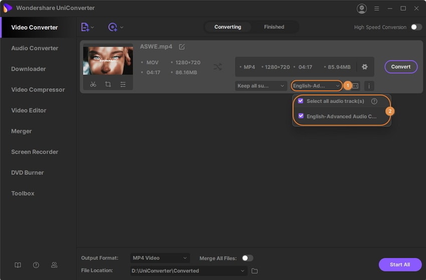Open Merger section
The width and height of the screenshot is (426, 280).
coord(22,131)
